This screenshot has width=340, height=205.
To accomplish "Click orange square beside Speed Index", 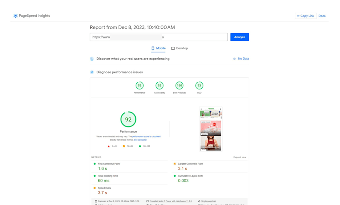I will point(95,188).
